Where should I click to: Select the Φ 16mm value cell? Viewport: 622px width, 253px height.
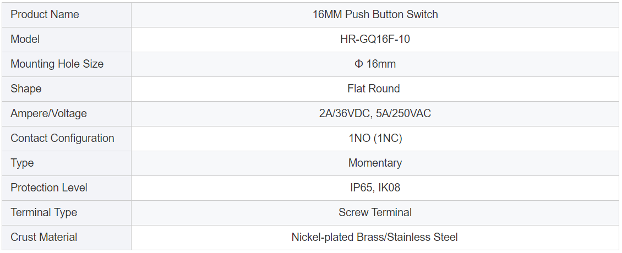click(375, 64)
